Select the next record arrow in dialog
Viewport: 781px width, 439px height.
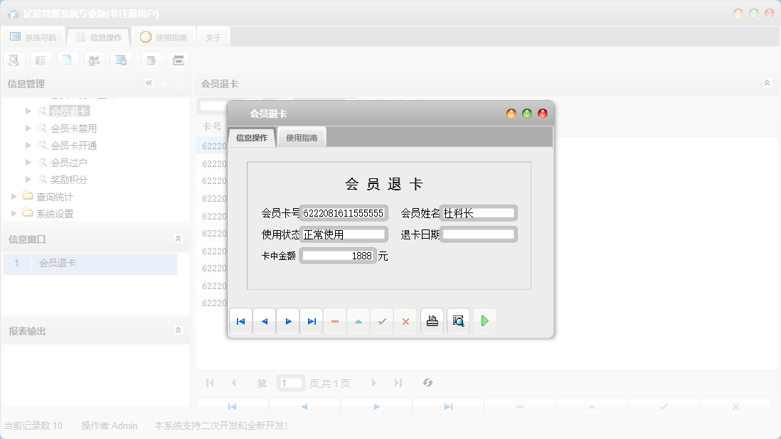[288, 320]
